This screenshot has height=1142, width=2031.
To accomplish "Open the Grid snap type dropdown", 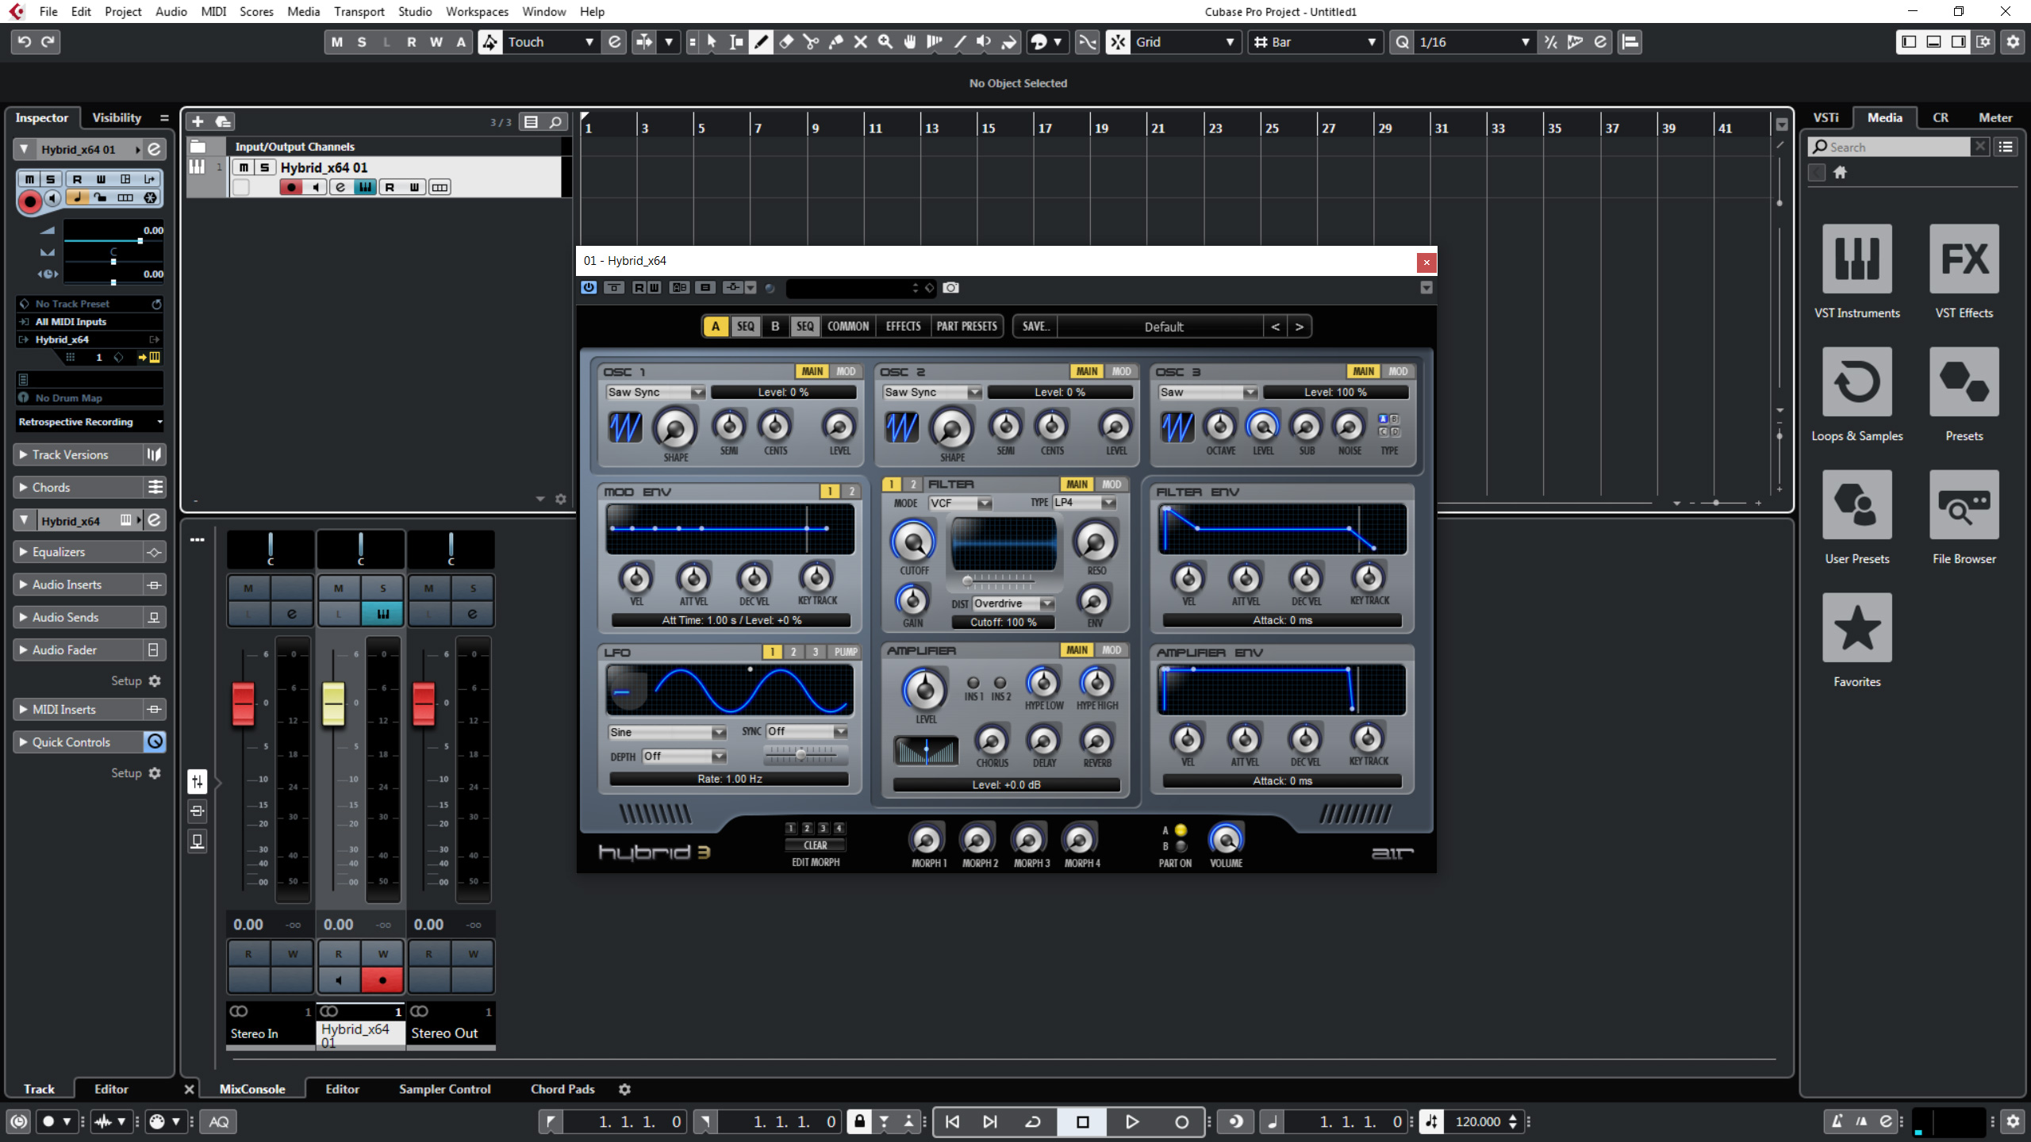I will pyautogui.click(x=1184, y=42).
